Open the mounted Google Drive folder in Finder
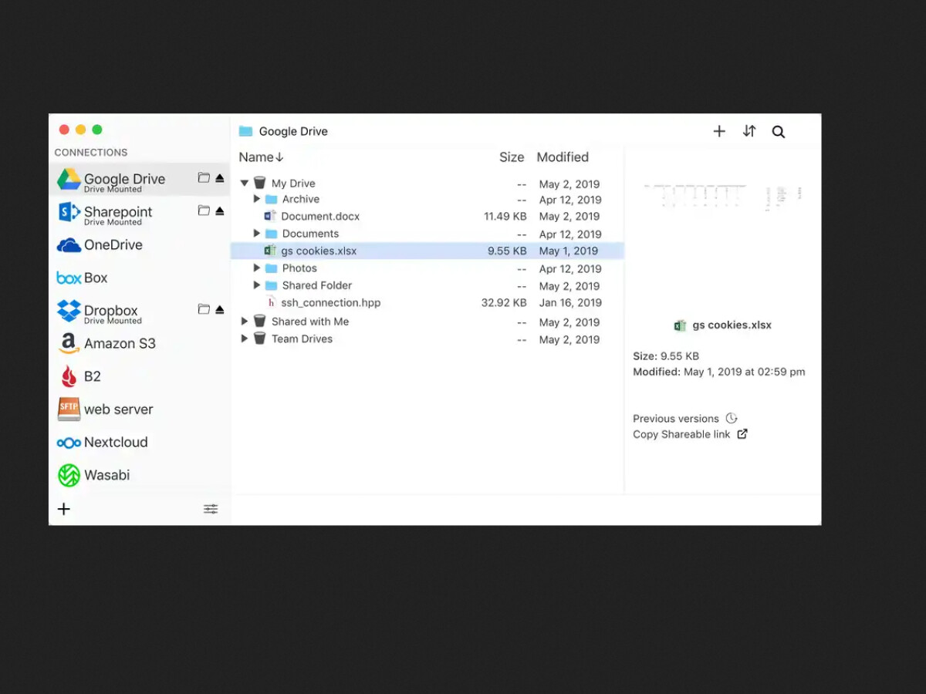This screenshot has width=926, height=694. tap(203, 177)
